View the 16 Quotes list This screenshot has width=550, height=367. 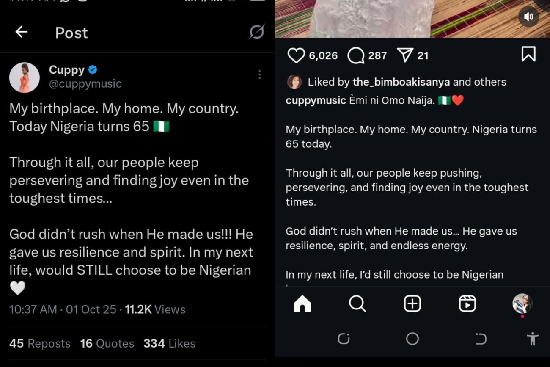pos(107,343)
